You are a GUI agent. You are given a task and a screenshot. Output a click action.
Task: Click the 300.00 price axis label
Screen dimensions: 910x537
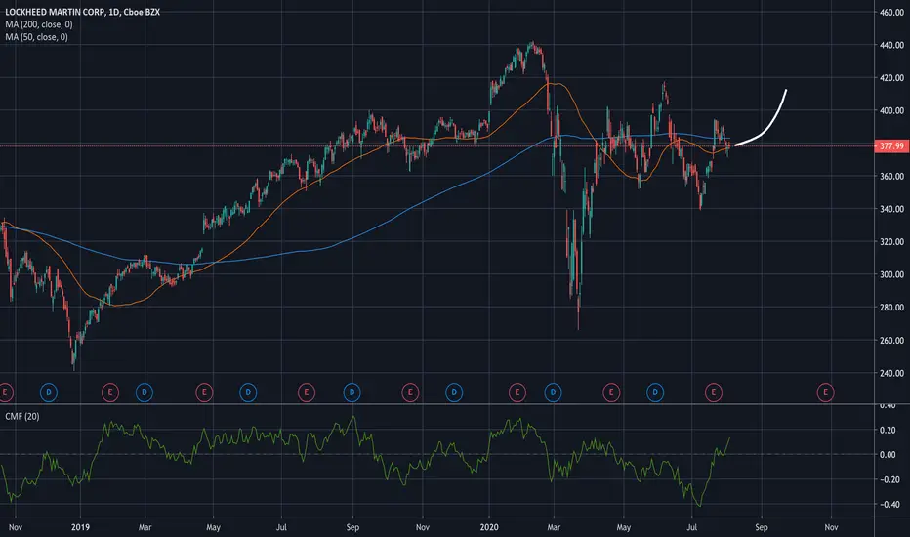click(x=892, y=274)
